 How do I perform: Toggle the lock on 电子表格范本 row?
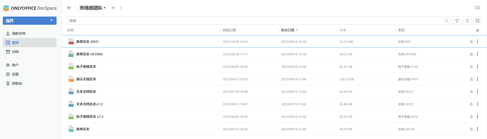pos(471,67)
